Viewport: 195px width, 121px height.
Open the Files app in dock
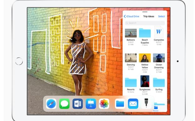120,104
